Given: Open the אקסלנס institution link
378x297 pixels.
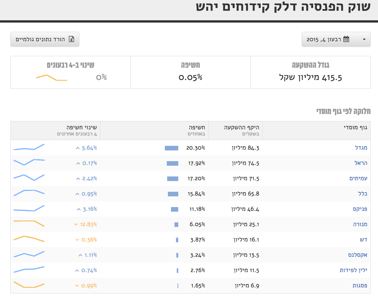Looking at the screenshot, I should (358, 255).
